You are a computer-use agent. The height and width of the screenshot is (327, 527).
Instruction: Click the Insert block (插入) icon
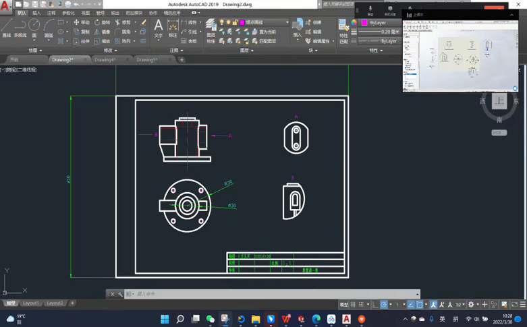pyautogui.click(x=298, y=27)
